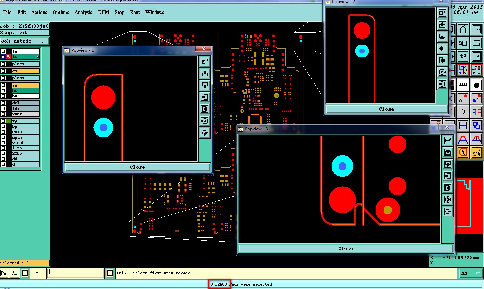Click the green color swatch of layer tp
The width and height of the screenshot is (484, 289).
9,121
